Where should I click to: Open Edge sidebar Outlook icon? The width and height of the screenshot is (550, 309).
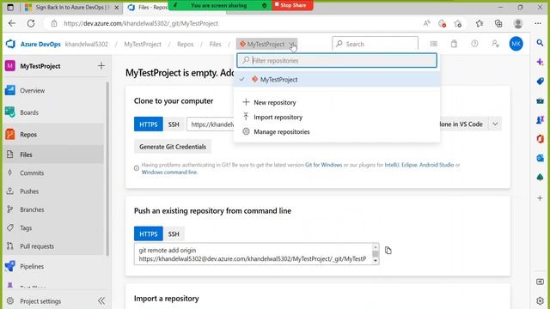[x=541, y=158]
